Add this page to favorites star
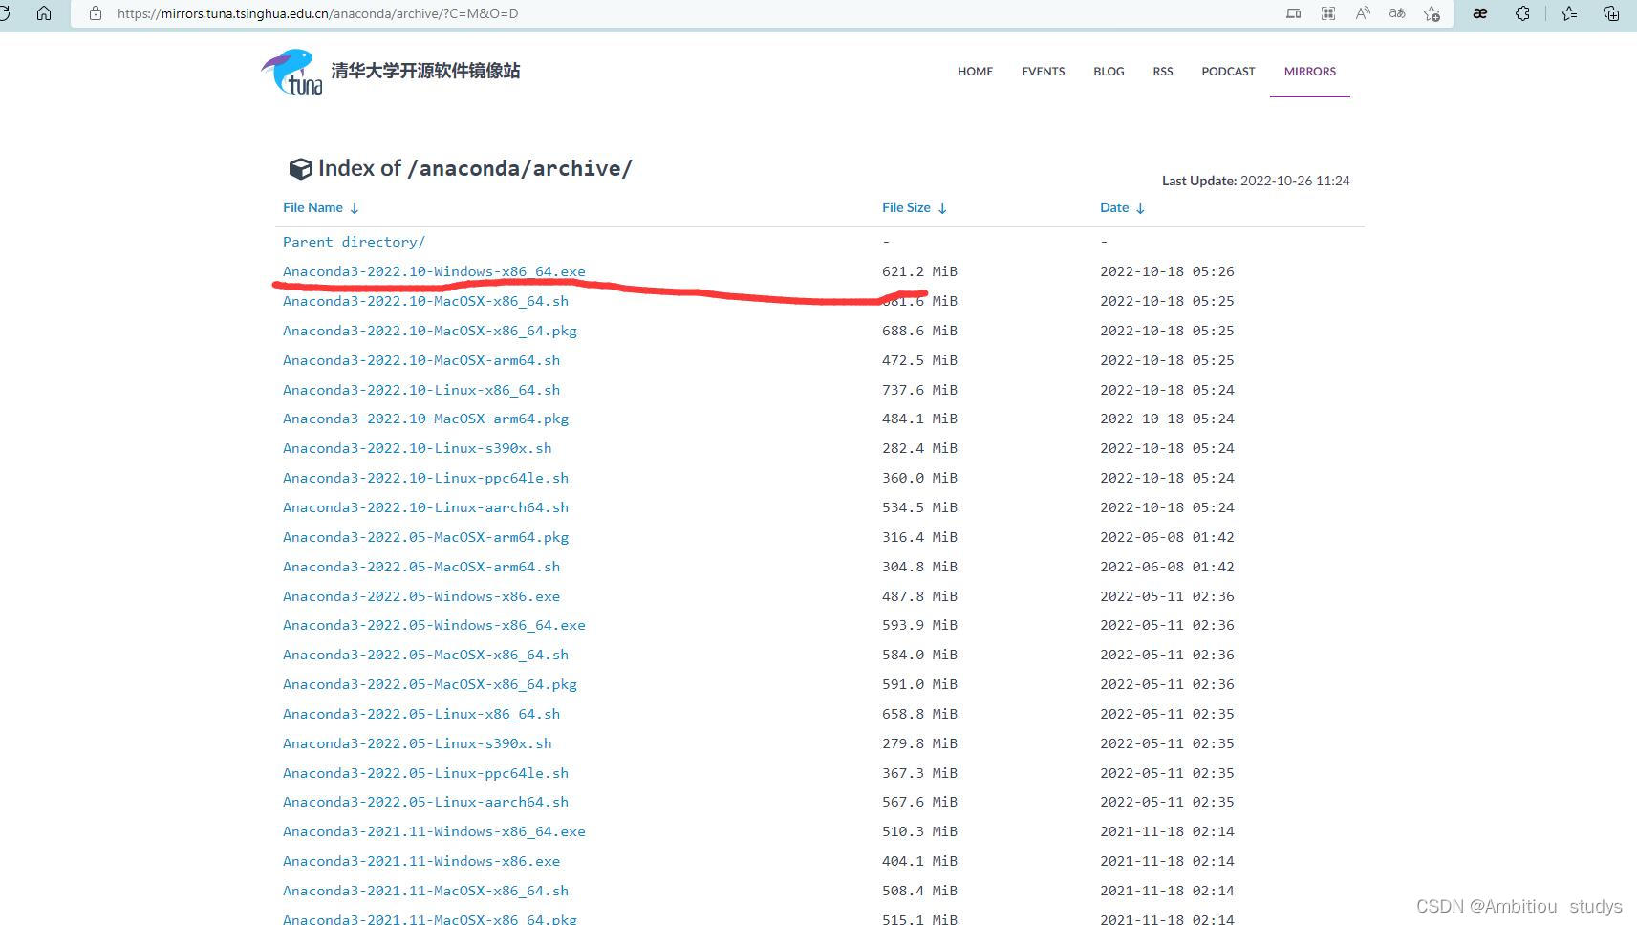Screen dimensions: 1637x925 1432,13
